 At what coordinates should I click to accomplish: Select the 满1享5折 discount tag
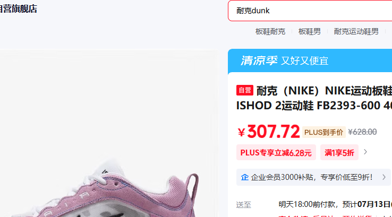(339, 152)
